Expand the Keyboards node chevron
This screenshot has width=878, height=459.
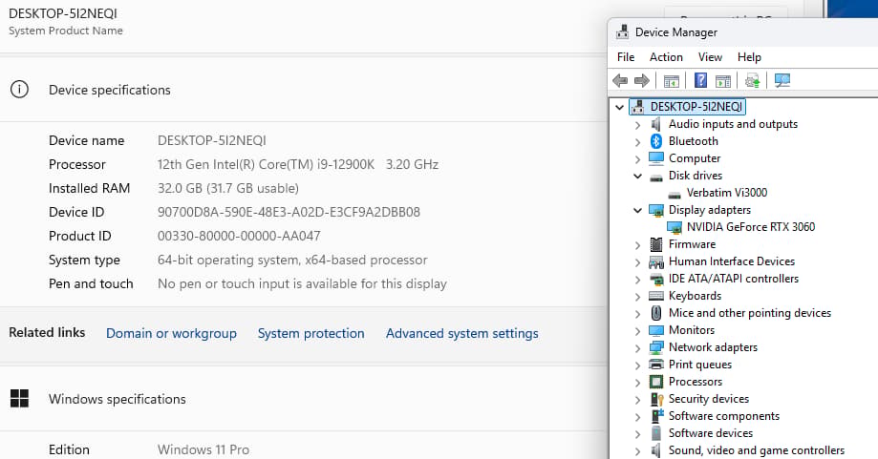637,297
